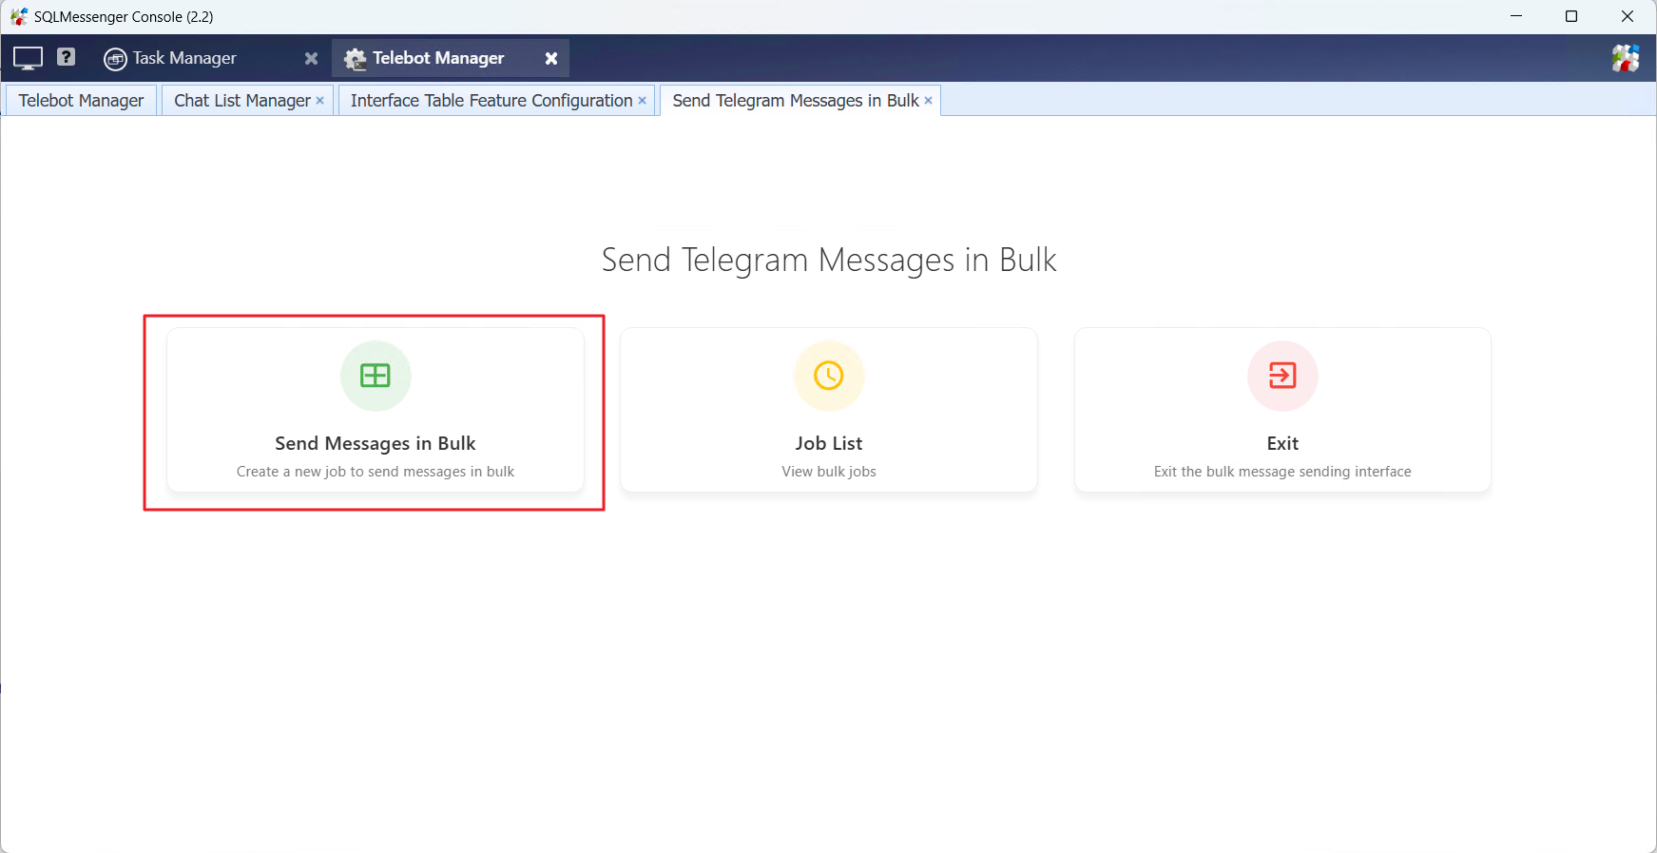The image size is (1657, 853).
Task: Click 'Create a new job to send messages in bulk'
Action: pyautogui.click(x=376, y=472)
